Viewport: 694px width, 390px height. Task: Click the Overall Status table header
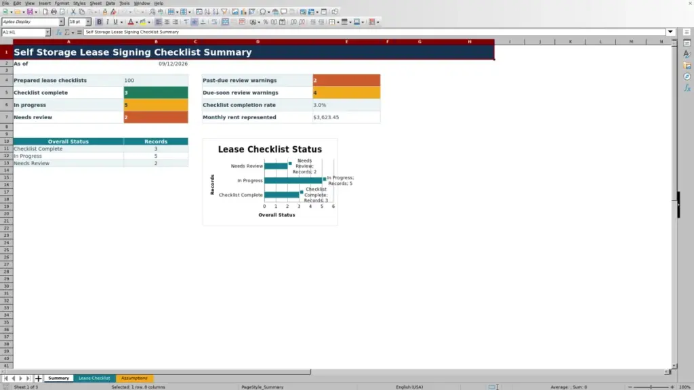pos(68,142)
